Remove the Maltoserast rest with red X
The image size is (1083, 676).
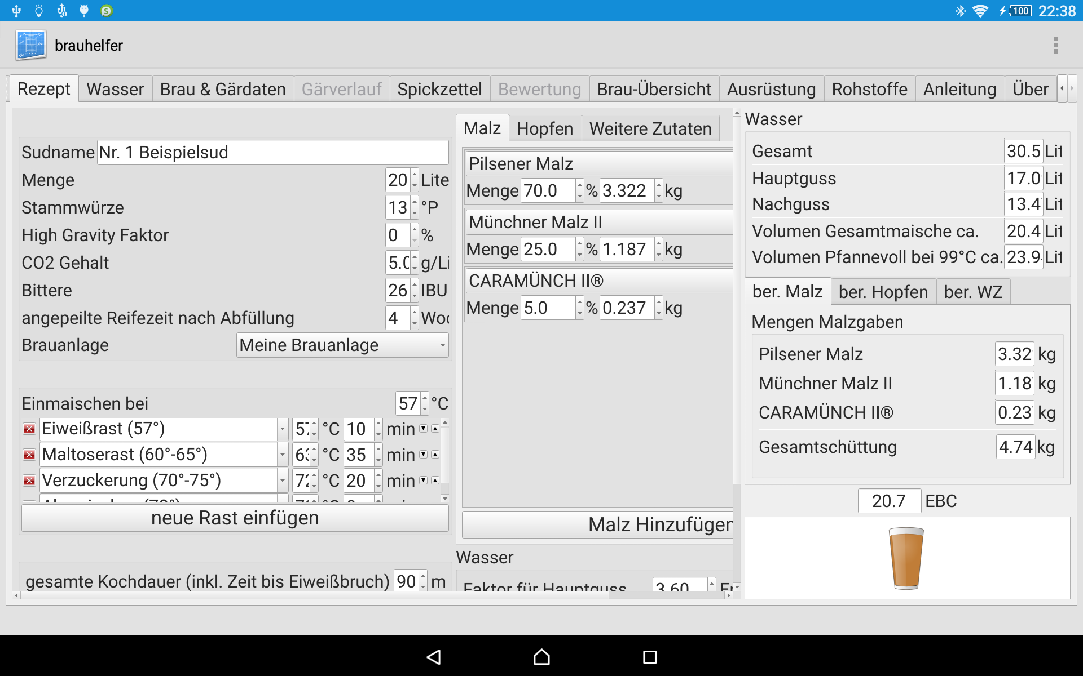click(x=29, y=455)
